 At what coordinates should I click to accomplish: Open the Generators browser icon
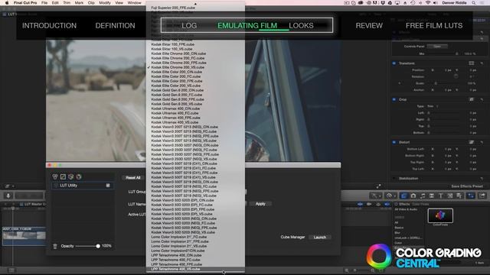450,196
